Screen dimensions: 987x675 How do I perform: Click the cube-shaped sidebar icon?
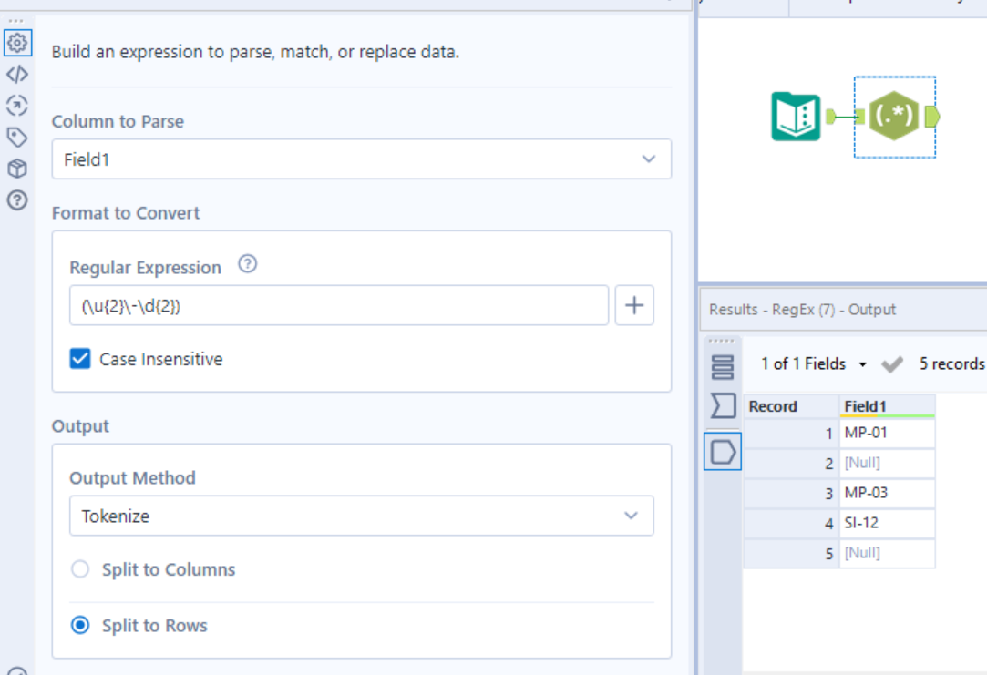[17, 169]
